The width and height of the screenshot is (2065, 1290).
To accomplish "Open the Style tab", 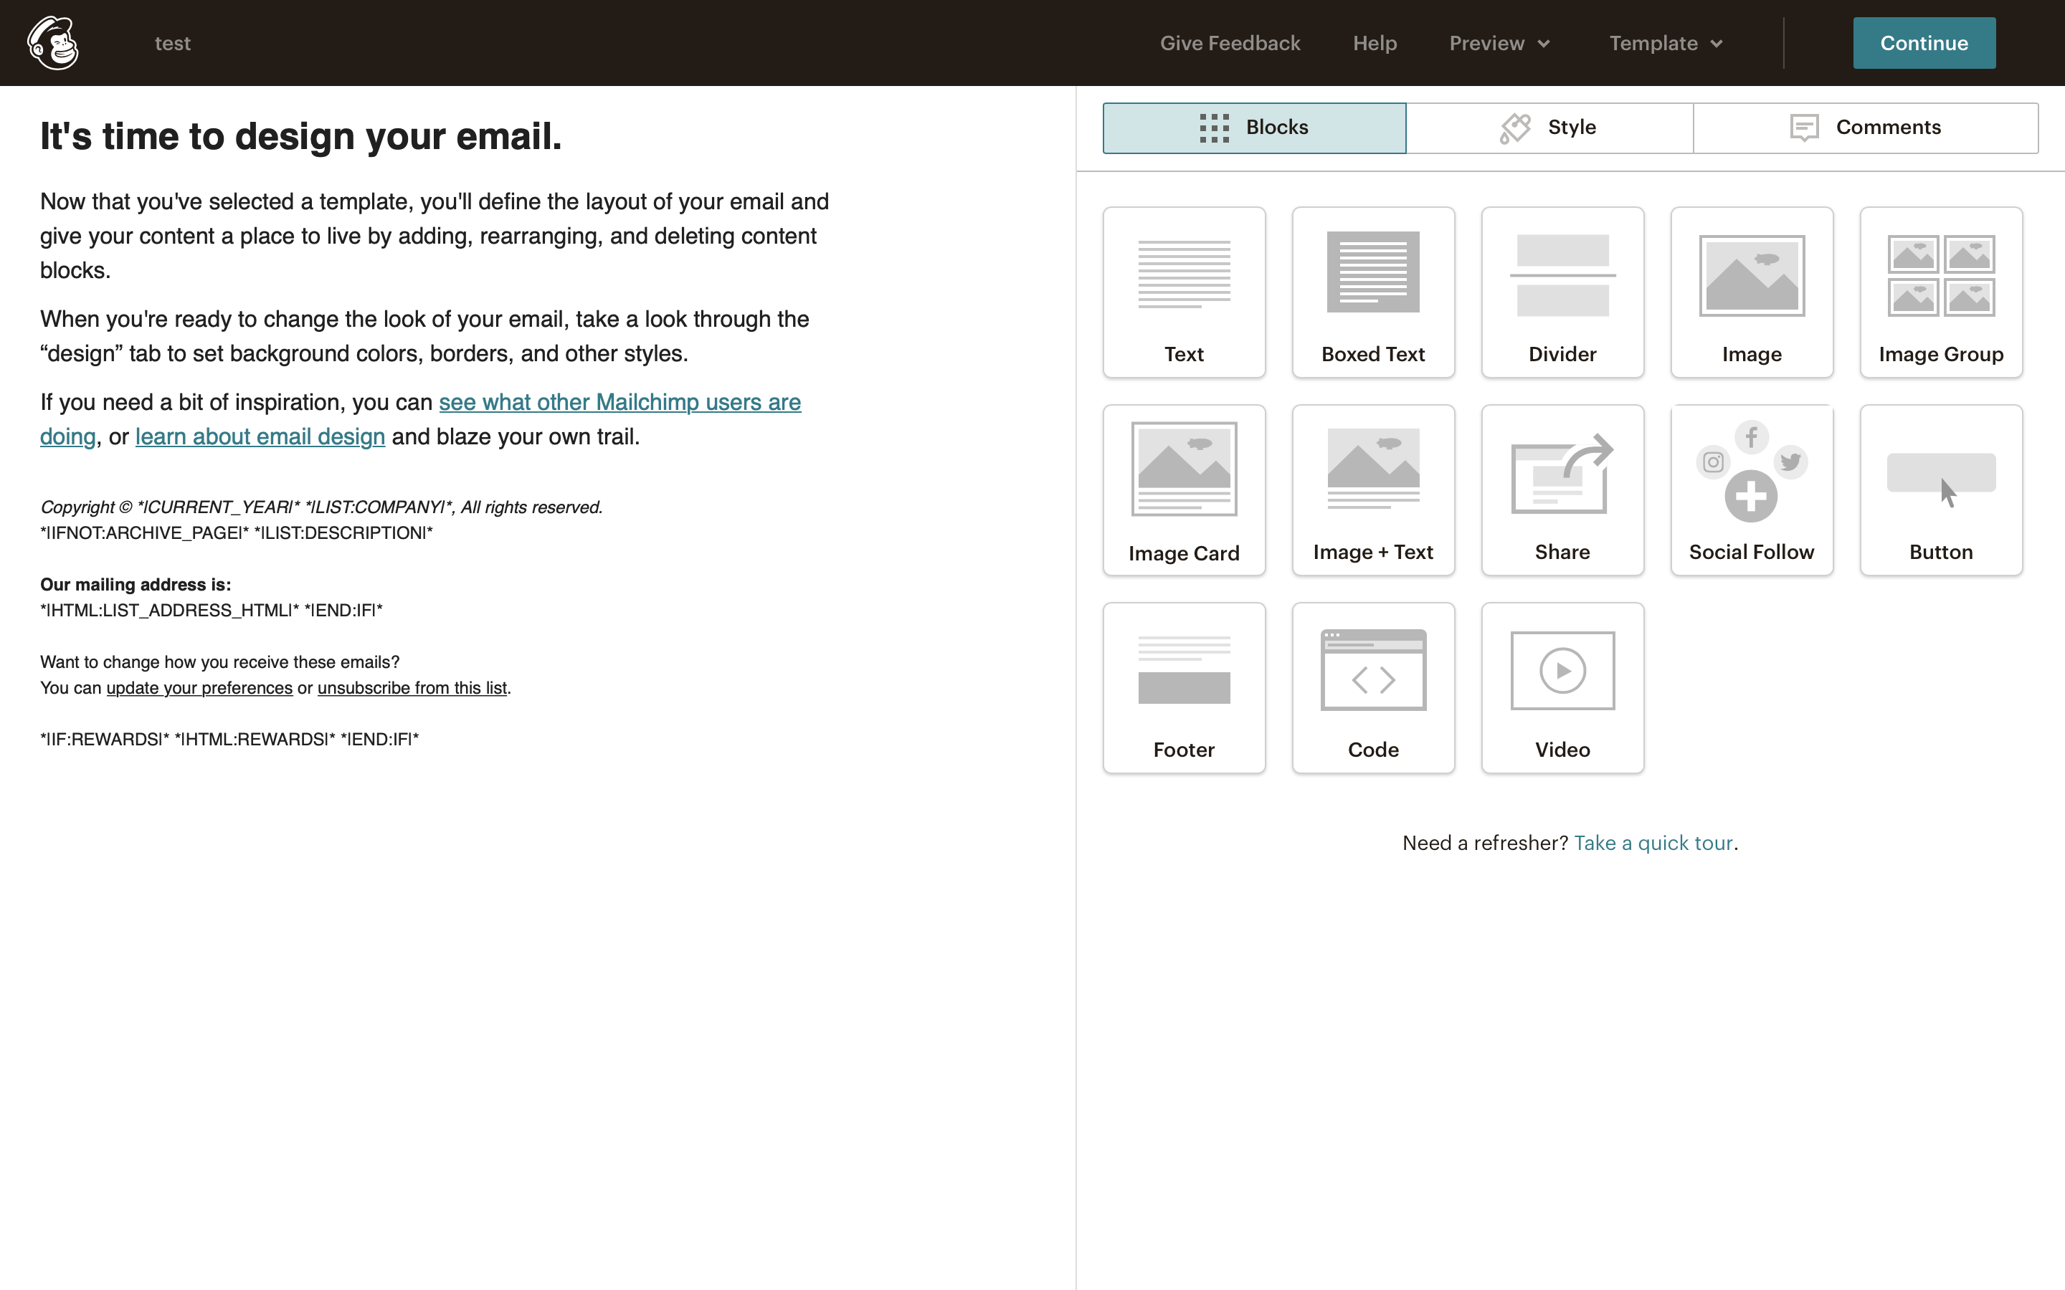I will coord(1549,128).
